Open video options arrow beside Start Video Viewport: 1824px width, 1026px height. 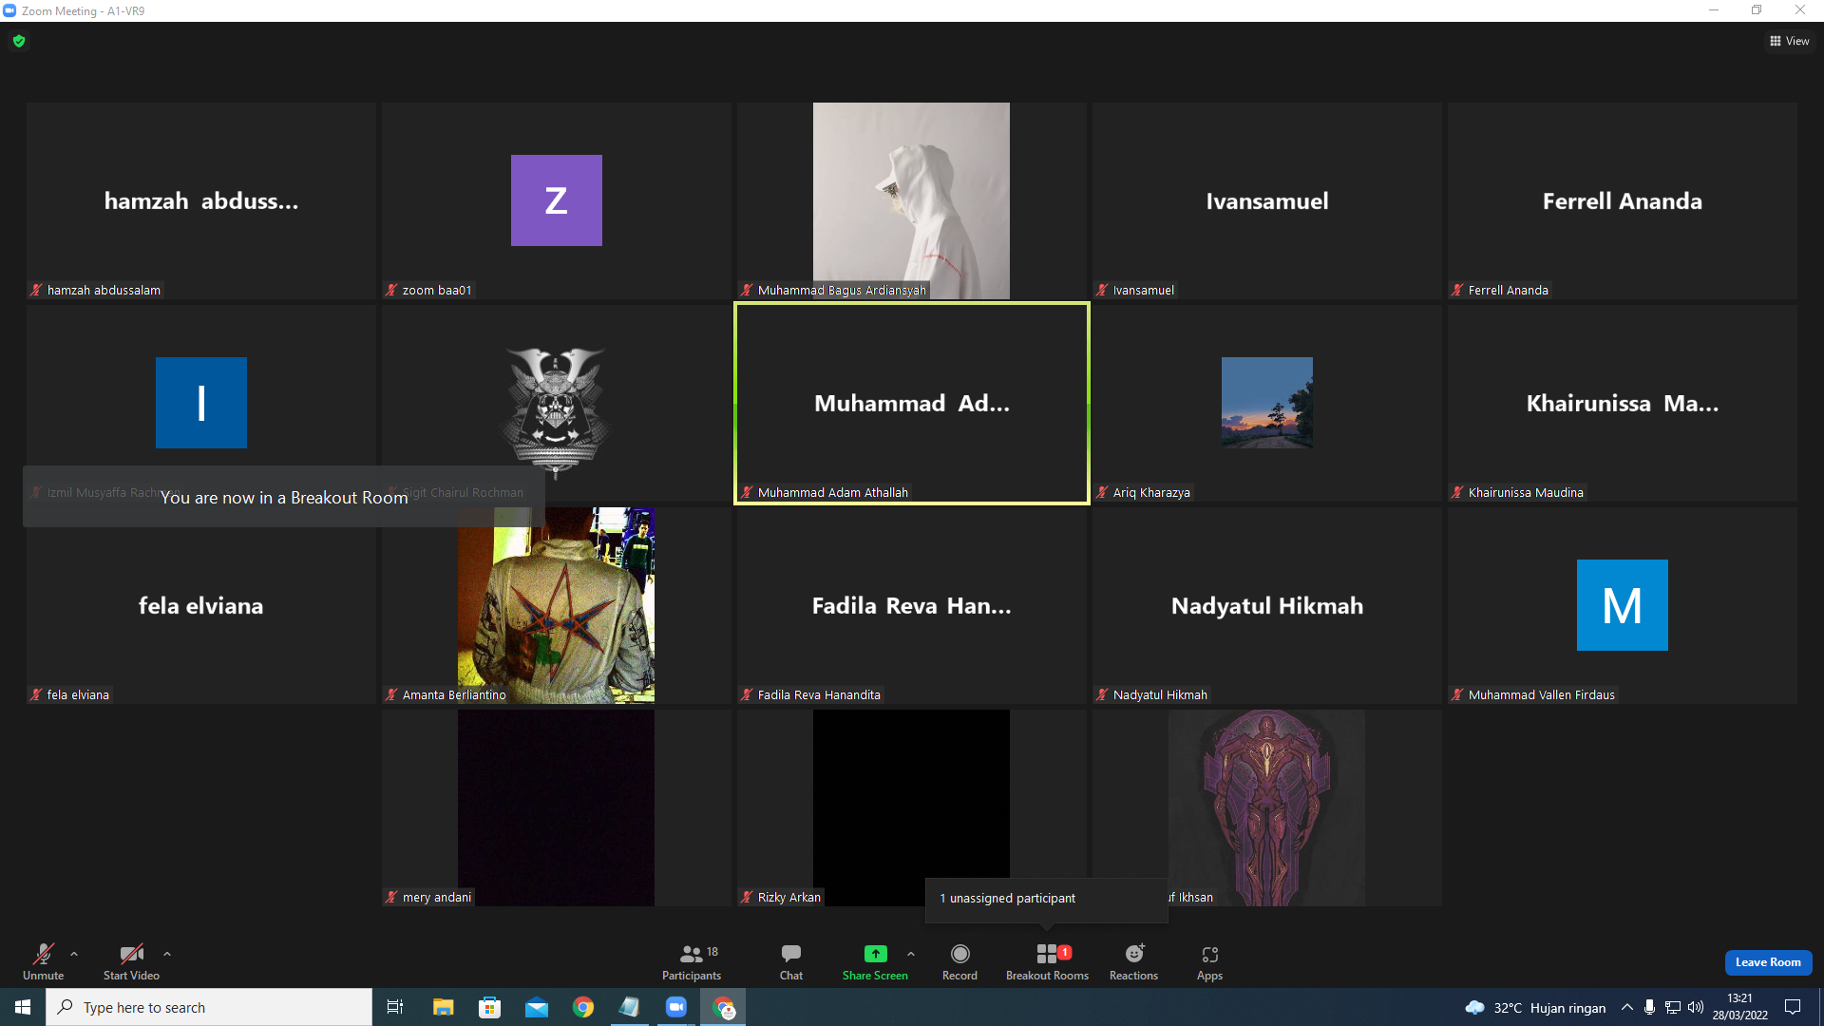point(167,954)
